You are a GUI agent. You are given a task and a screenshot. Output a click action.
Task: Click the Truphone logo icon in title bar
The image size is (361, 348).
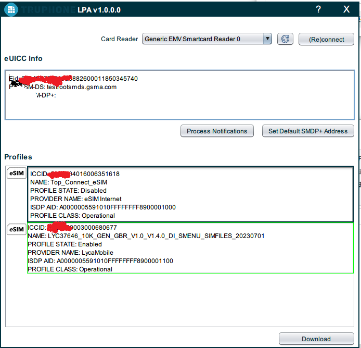(11, 10)
